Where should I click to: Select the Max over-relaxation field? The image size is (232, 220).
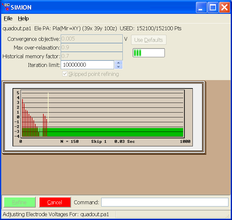(92, 47)
